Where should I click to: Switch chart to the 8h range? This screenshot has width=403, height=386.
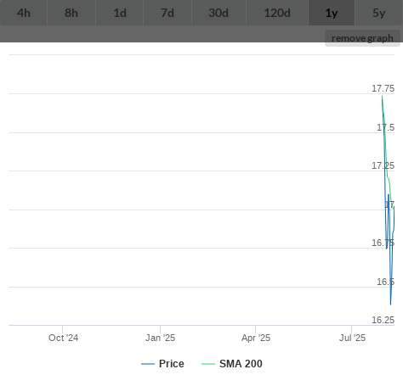(x=71, y=13)
